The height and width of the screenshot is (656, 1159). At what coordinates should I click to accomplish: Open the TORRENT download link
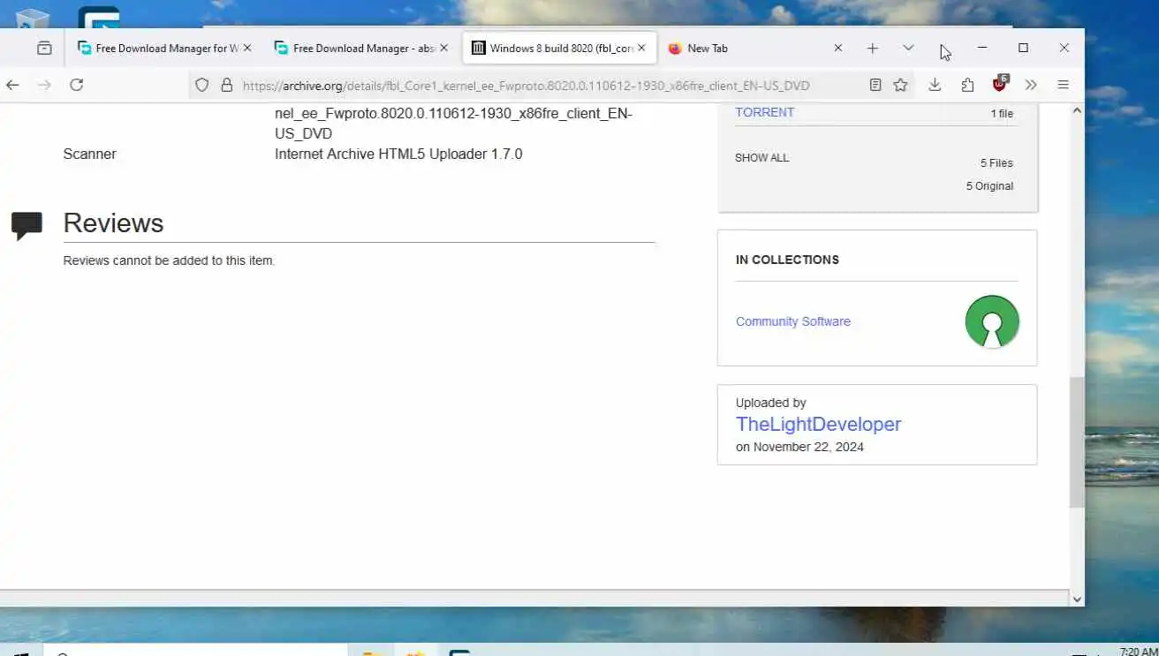(x=764, y=112)
